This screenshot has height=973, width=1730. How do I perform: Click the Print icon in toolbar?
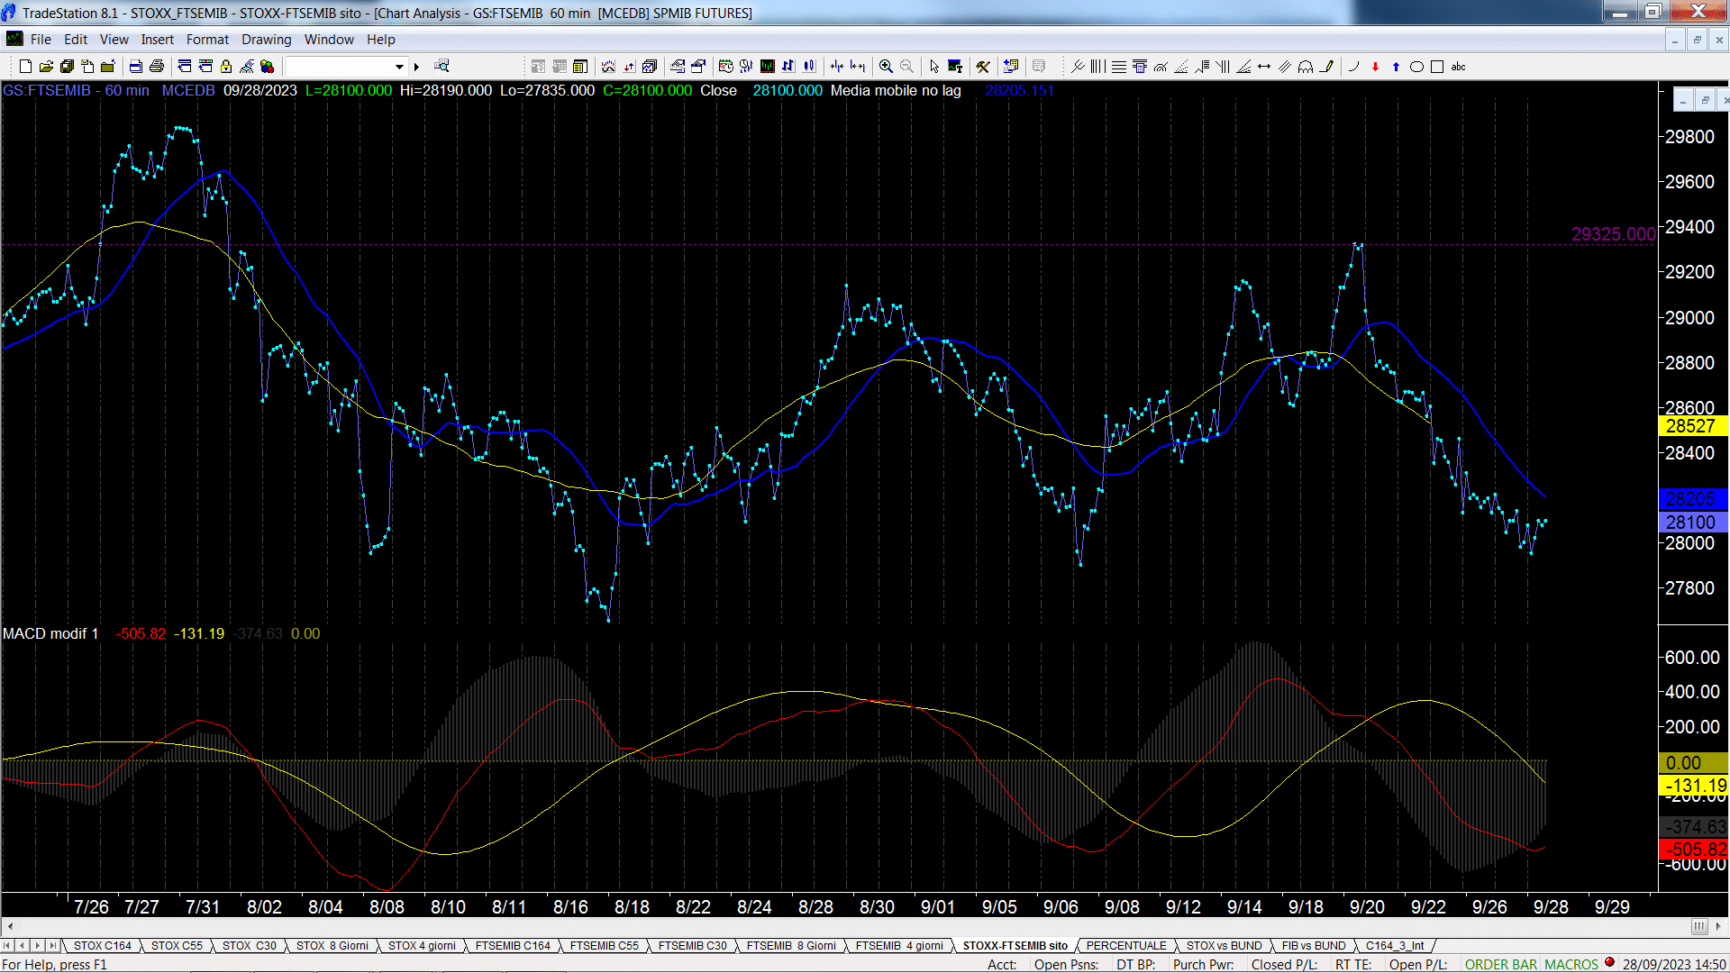[157, 66]
